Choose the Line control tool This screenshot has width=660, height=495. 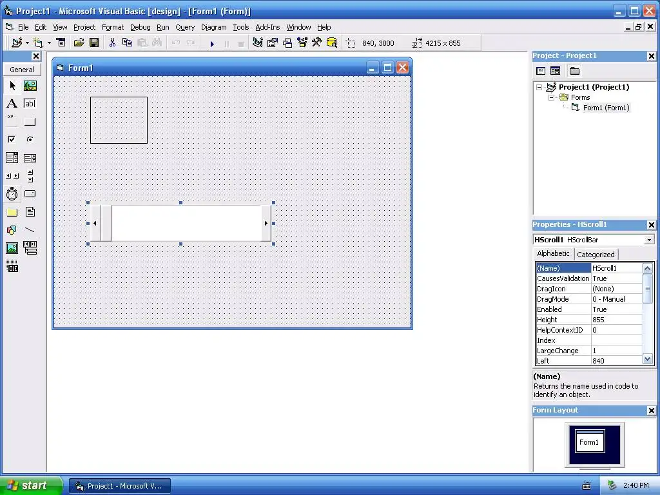tap(30, 230)
